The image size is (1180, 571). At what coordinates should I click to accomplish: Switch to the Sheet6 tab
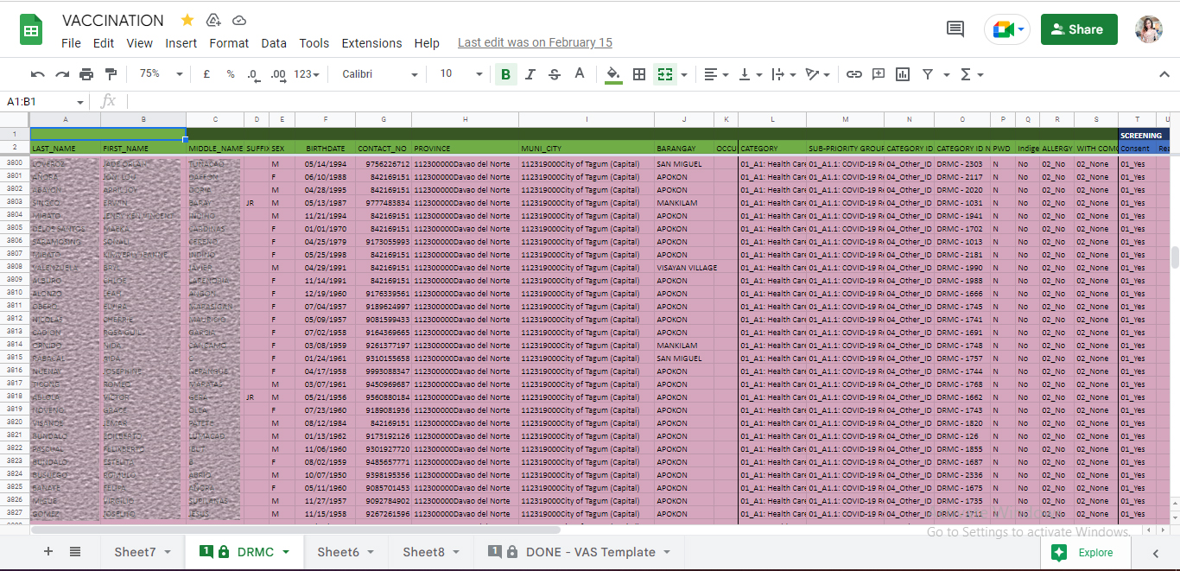346,552
